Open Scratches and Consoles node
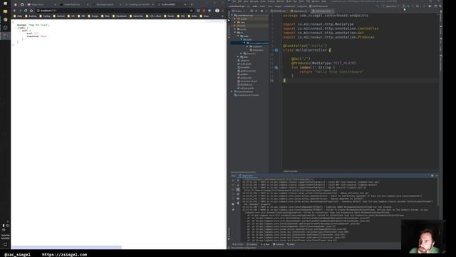Screen dimensions: 456x257 (246, 95)
